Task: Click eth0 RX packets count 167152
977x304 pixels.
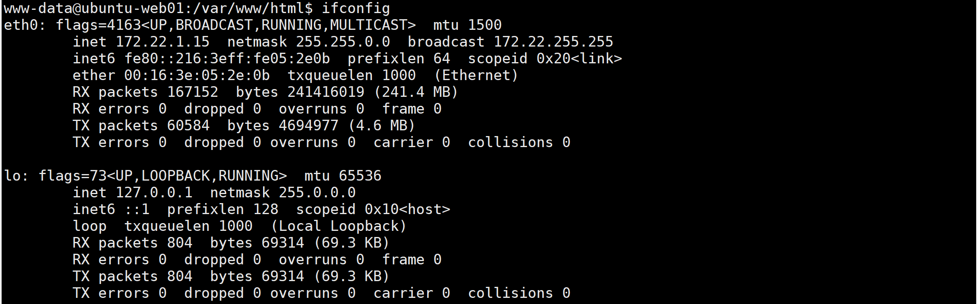Action: [193, 92]
